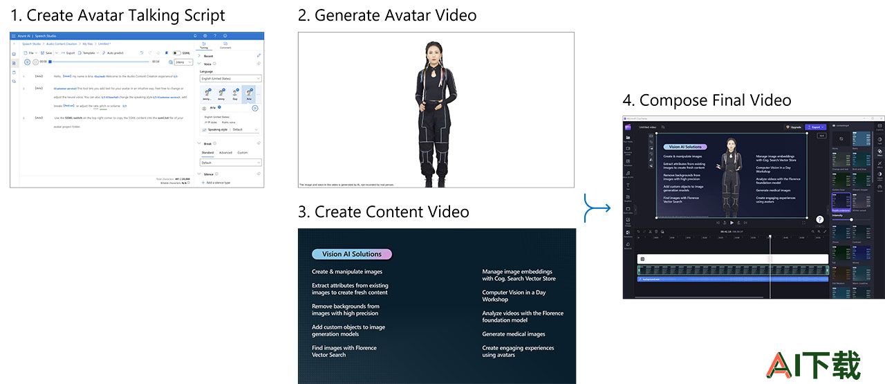The height and width of the screenshot is (384, 885).
Task: Open settings gear in Azure AI header
Action: coord(205,36)
